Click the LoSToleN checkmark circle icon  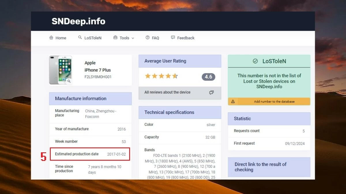(255, 61)
